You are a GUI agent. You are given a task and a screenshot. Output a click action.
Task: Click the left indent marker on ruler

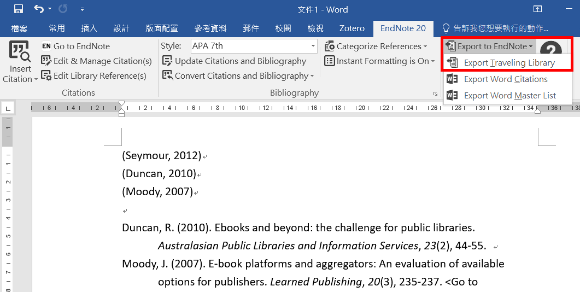(122, 114)
